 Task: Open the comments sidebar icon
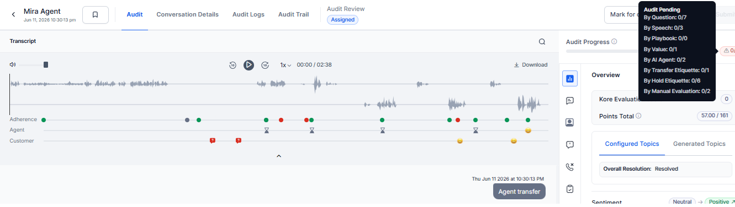[570, 101]
